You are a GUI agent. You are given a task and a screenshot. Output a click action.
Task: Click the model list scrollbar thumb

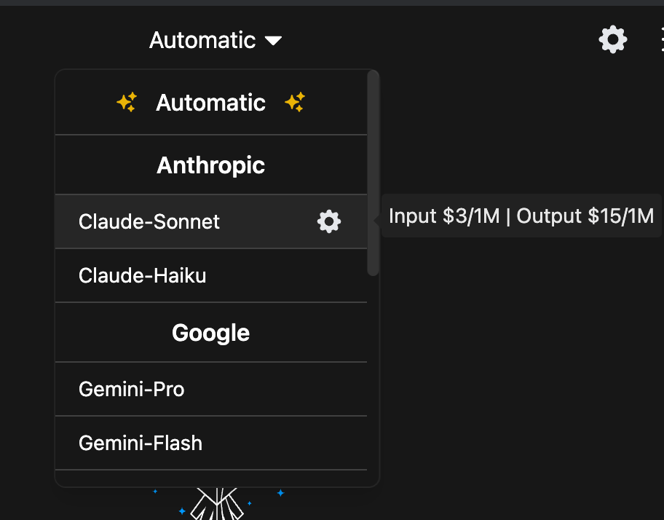coord(373,173)
